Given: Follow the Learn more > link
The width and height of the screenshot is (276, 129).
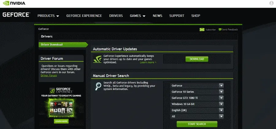Looking at the screenshot, I should 148,62.
